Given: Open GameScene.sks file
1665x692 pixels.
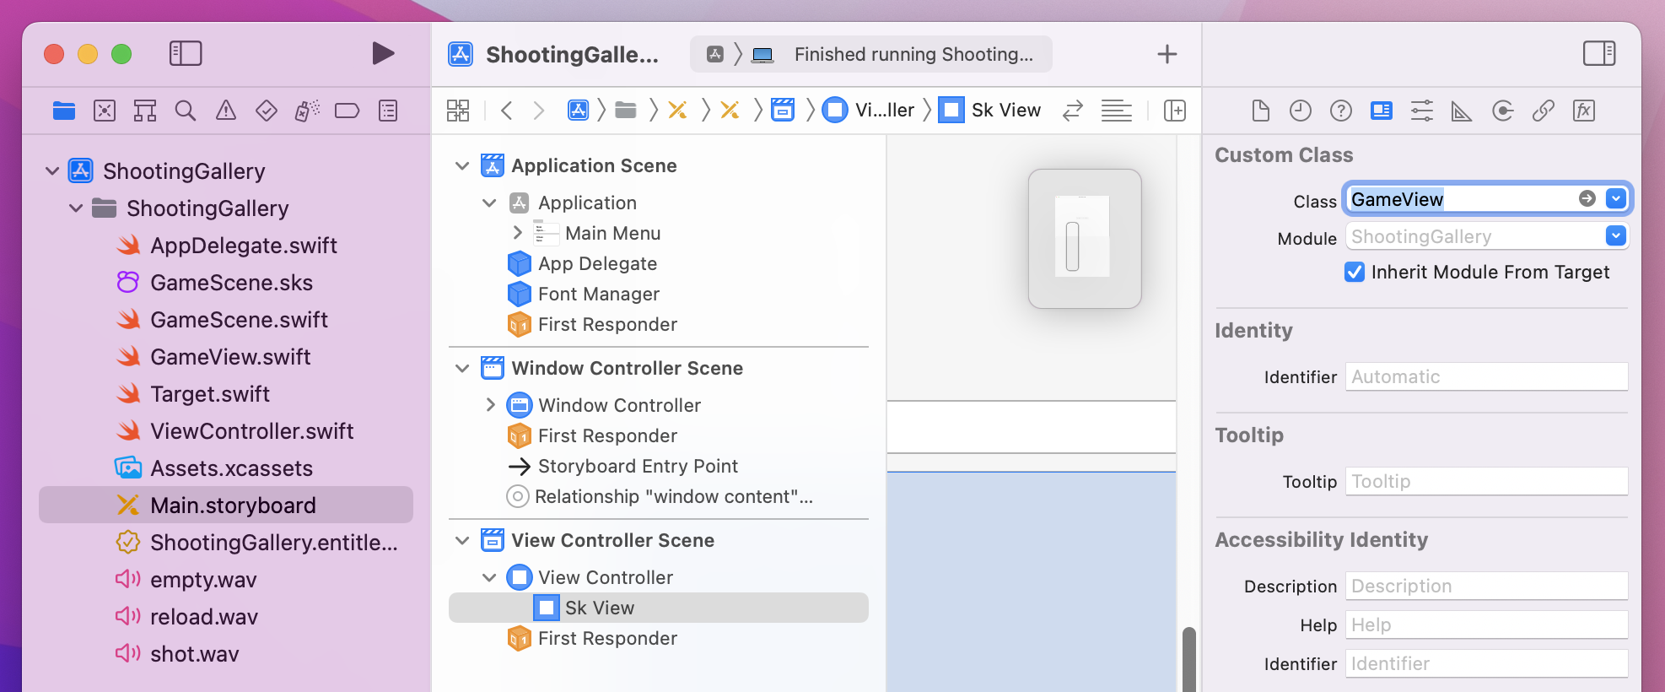Looking at the screenshot, I should pyautogui.click(x=215, y=283).
